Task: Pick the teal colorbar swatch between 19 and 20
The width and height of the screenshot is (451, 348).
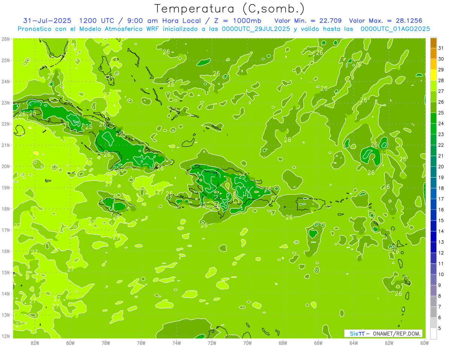Action: (x=433, y=172)
